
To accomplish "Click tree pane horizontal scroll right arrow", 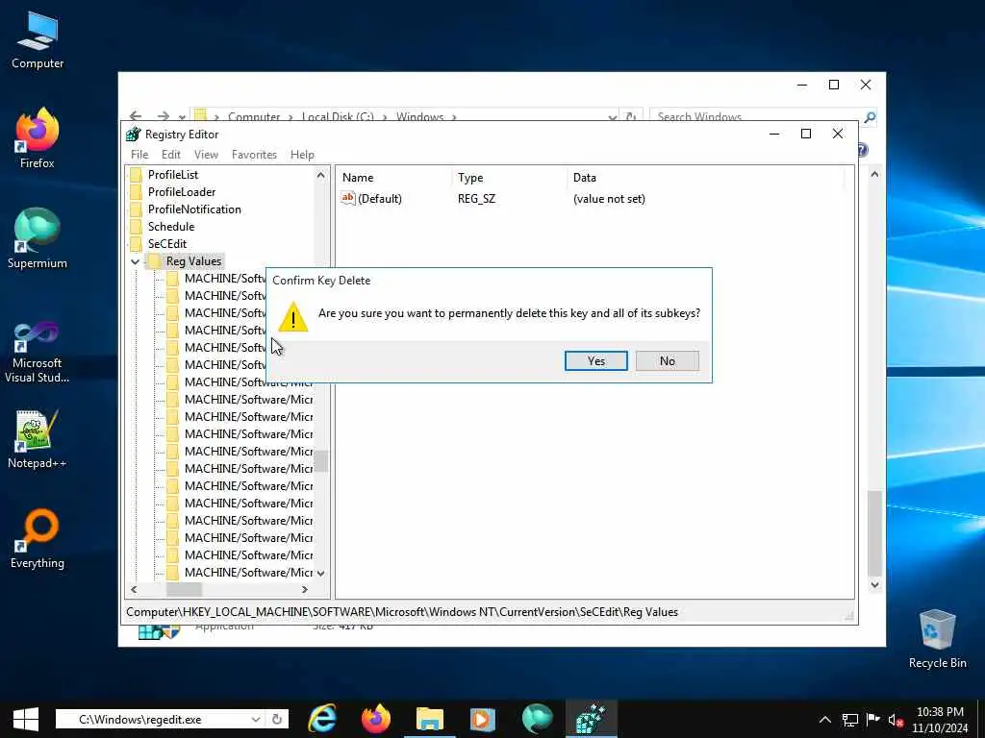I will [x=305, y=589].
